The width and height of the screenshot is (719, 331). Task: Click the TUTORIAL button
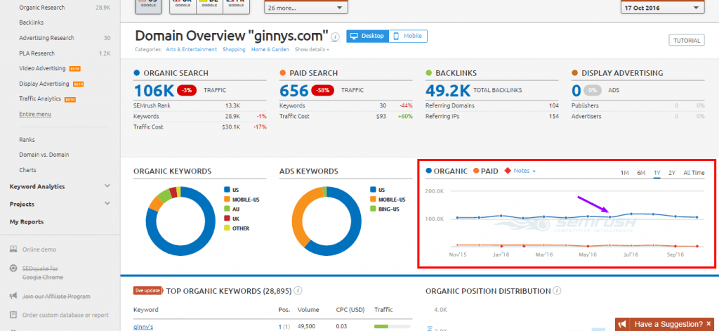tap(686, 40)
